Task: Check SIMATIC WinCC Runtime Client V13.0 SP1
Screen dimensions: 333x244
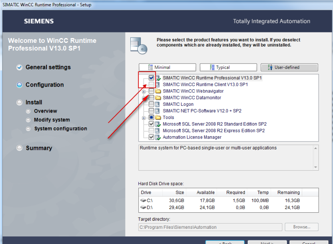Action: 151,85
